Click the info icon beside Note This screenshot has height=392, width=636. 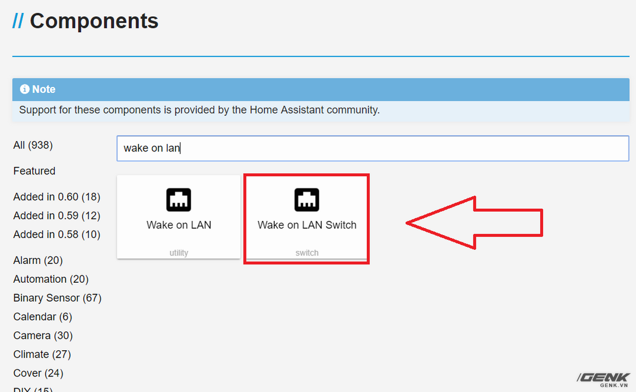24,89
